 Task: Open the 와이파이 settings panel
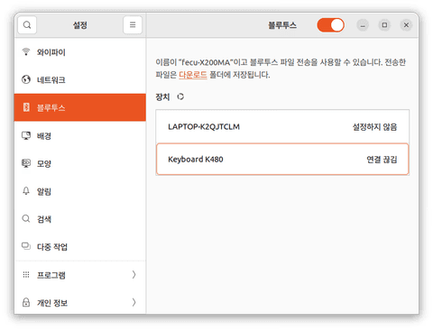pyautogui.click(x=80, y=52)
